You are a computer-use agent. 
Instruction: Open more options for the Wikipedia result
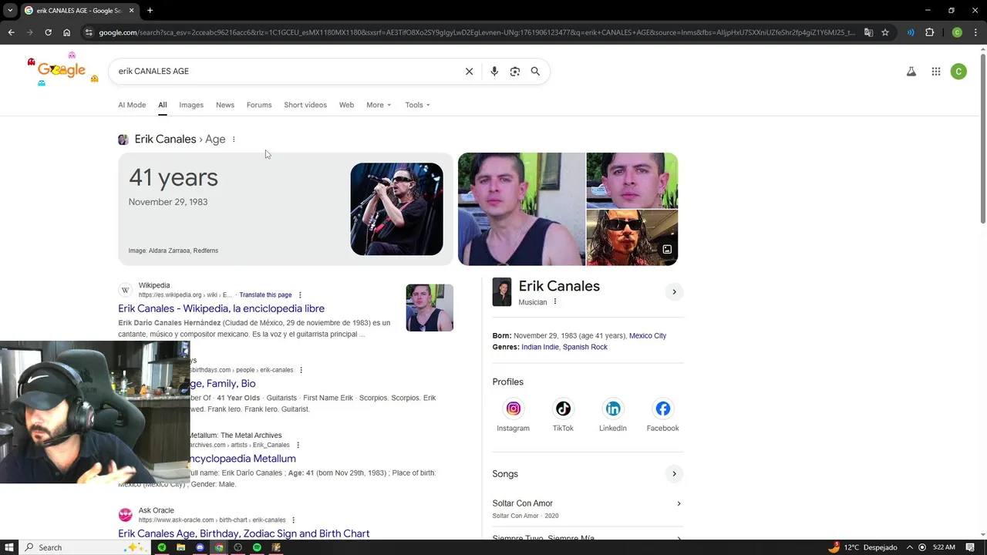(x=300, y=294)
